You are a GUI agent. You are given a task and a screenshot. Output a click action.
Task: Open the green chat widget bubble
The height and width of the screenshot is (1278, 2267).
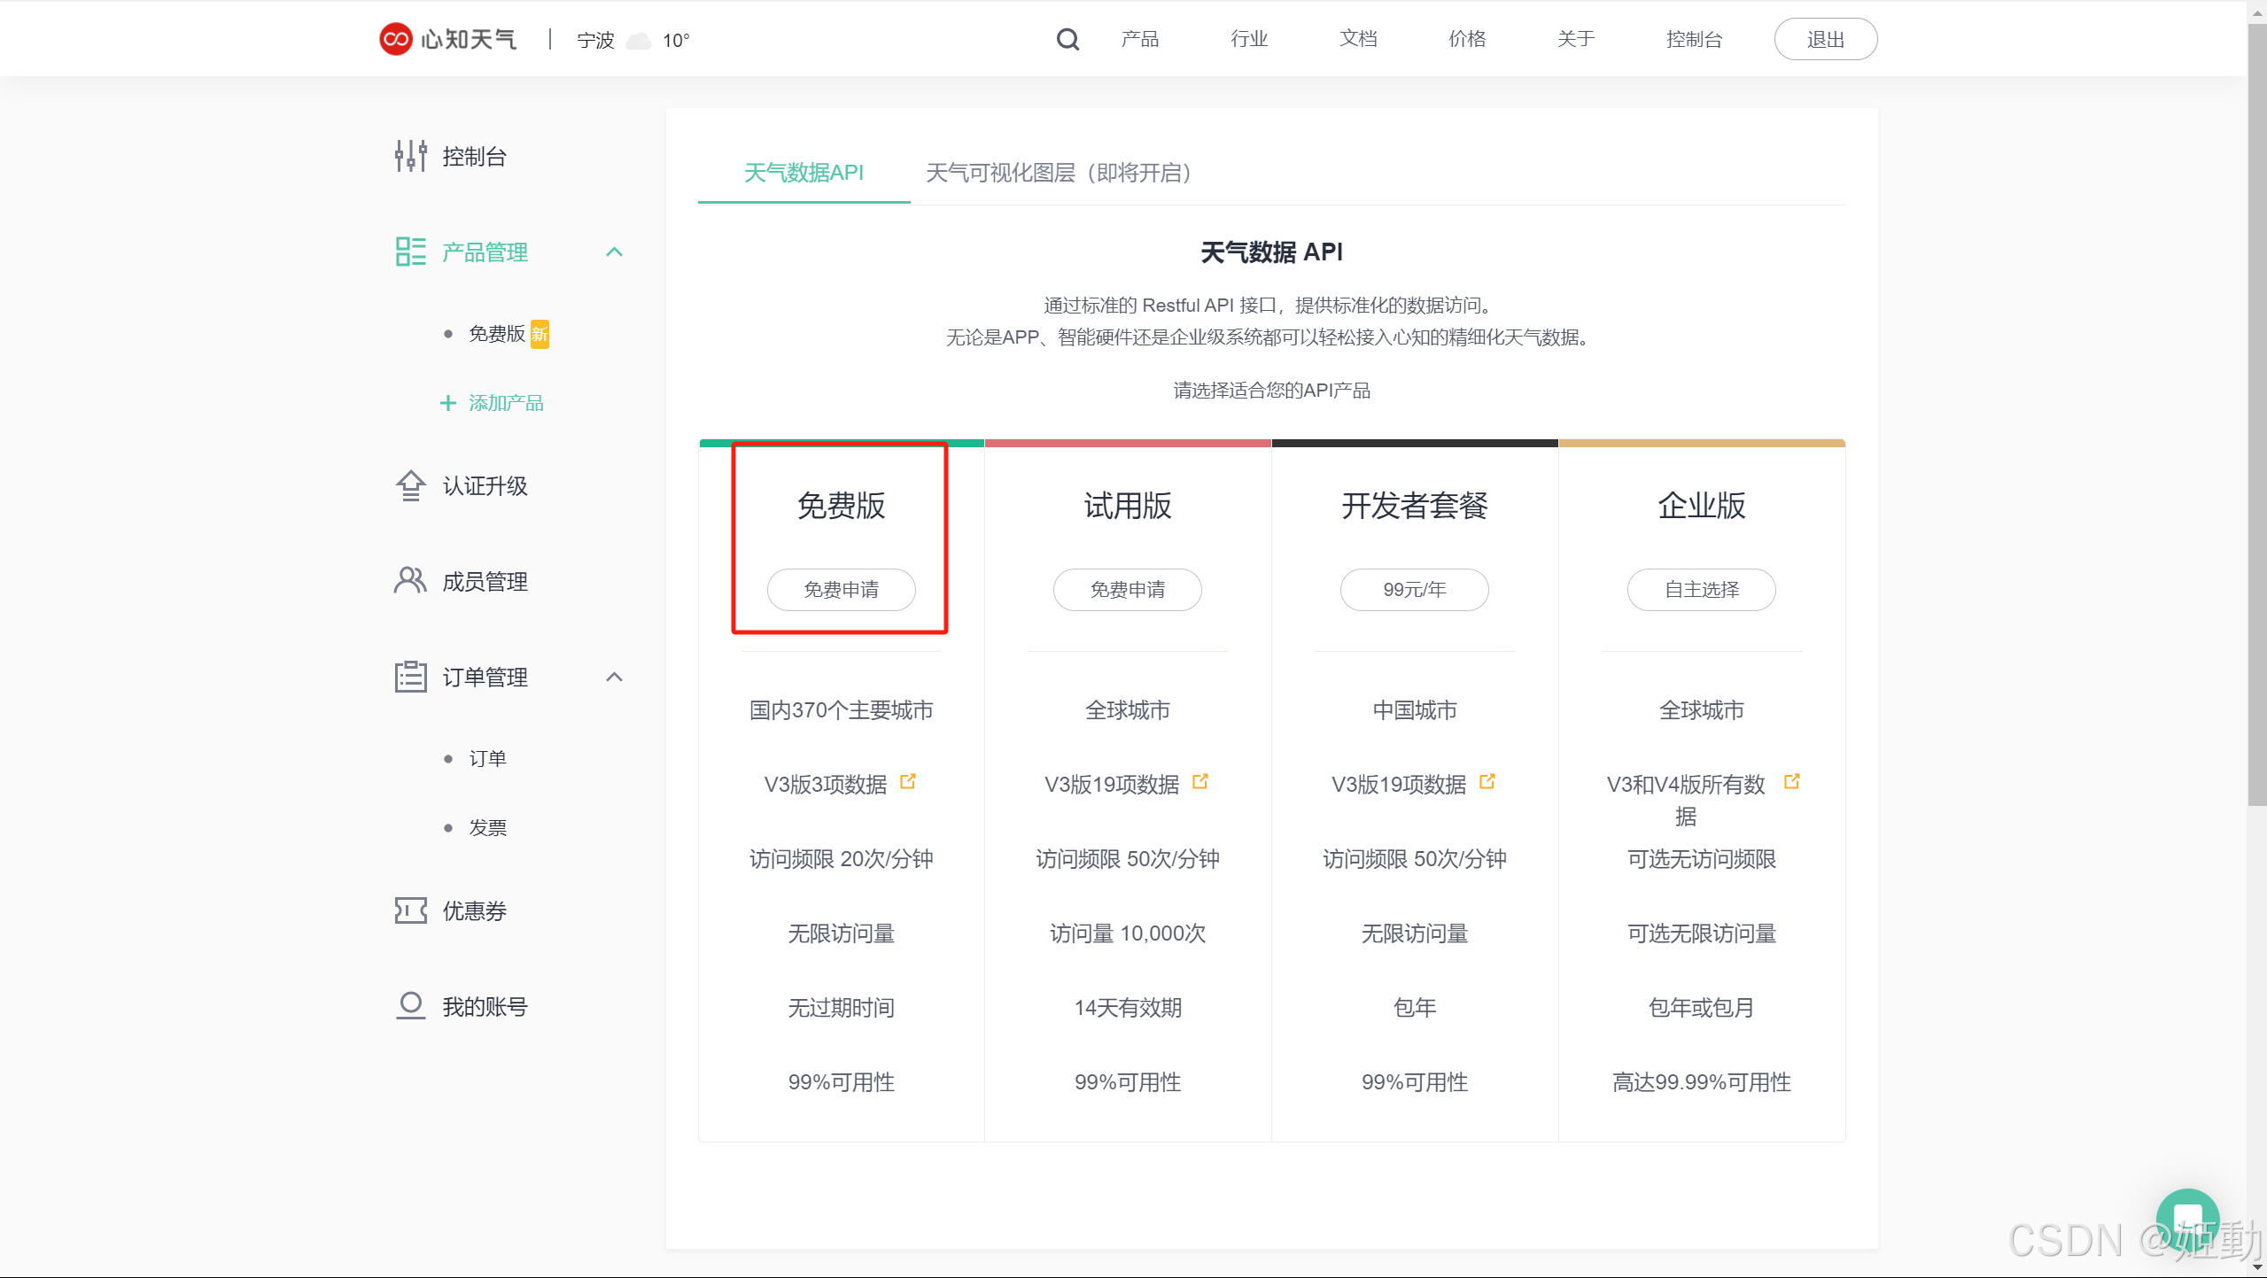(2187, 1220)
